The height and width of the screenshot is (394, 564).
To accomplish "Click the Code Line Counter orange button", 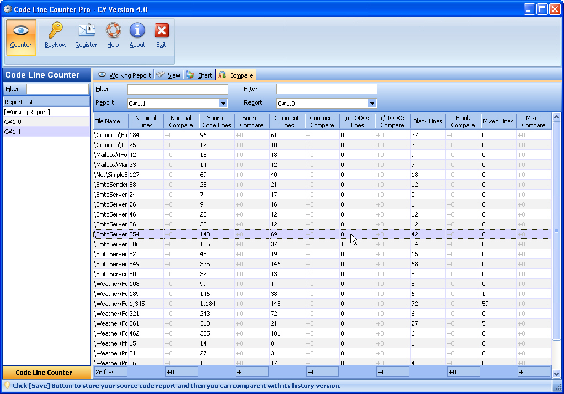I will coord(46,373).
